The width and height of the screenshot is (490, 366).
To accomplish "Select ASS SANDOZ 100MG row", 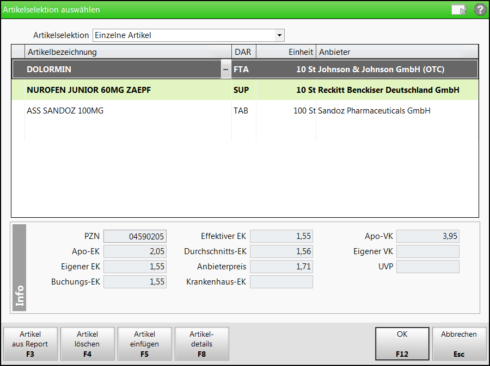I will [x=245, y=111].
